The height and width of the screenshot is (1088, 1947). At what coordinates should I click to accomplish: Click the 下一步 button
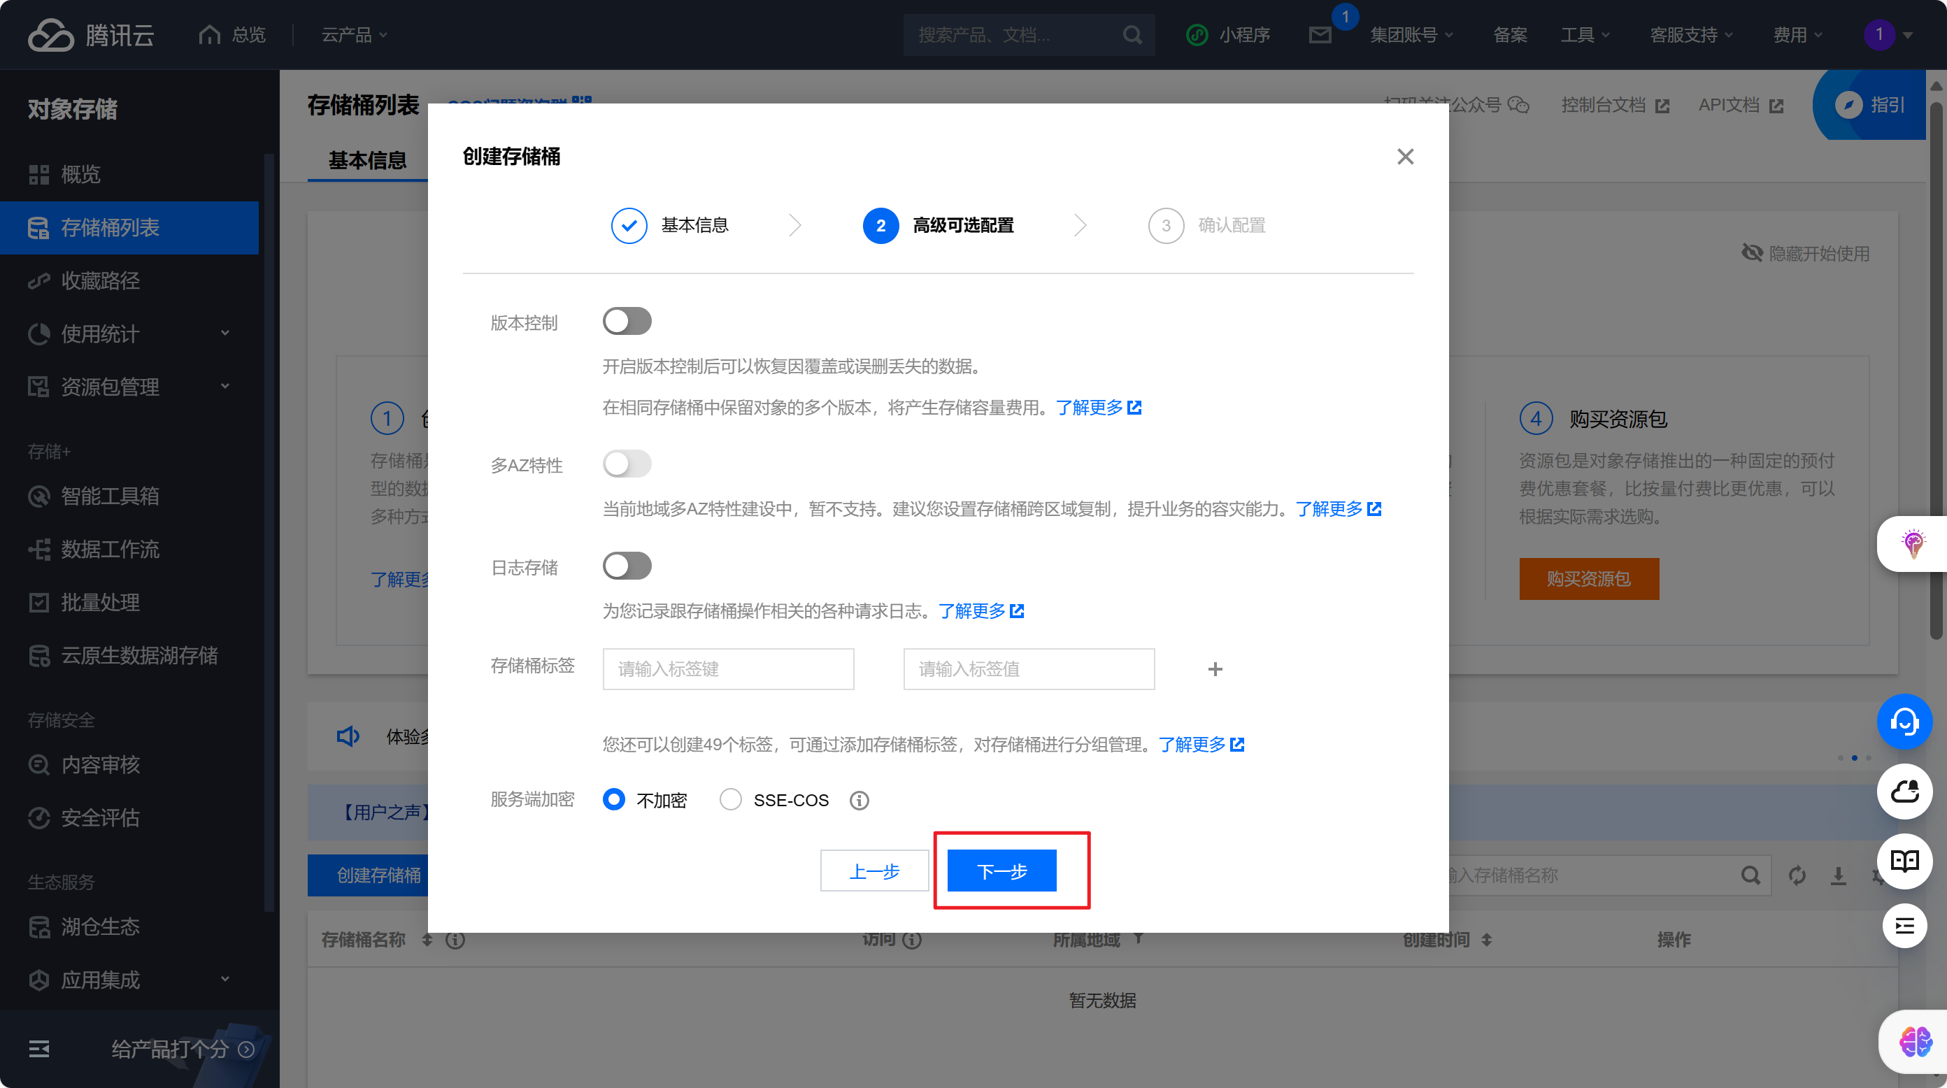click(x=1001, y=871)
